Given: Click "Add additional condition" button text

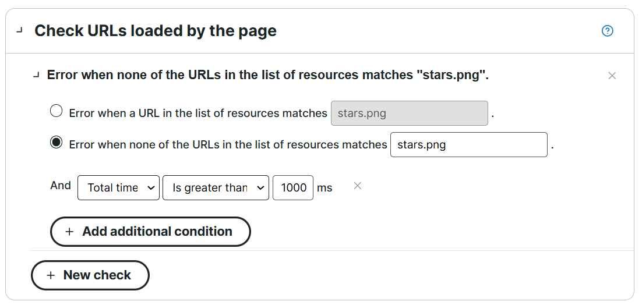Looking at the screenshot, I should [157, 232].
